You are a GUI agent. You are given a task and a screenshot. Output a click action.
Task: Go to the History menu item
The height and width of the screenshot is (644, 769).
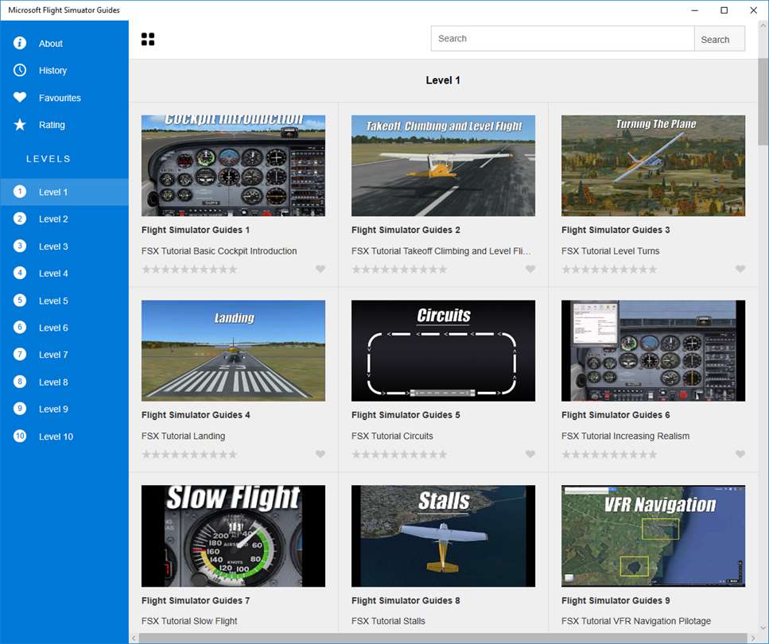click(64, 70)
